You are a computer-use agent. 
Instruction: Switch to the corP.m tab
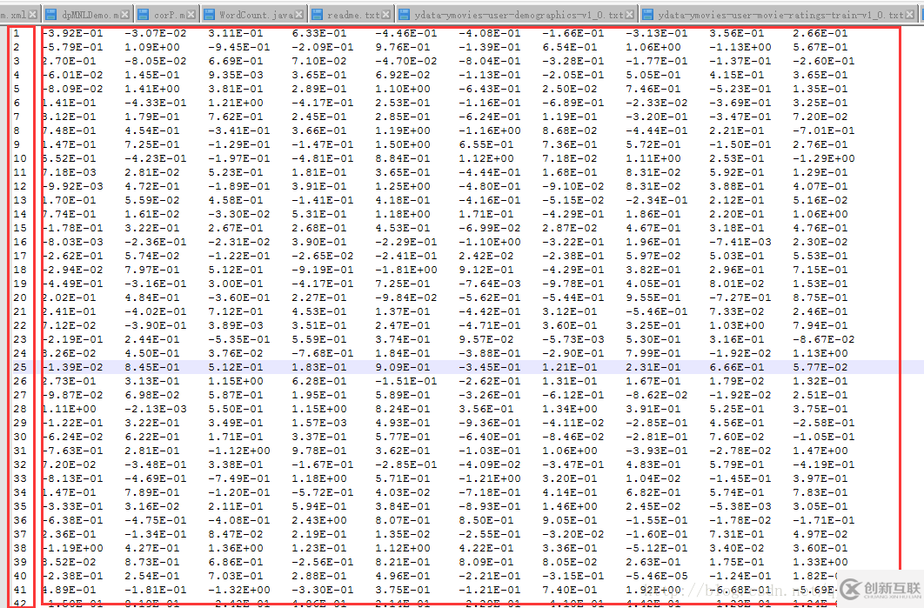point(168,15)
